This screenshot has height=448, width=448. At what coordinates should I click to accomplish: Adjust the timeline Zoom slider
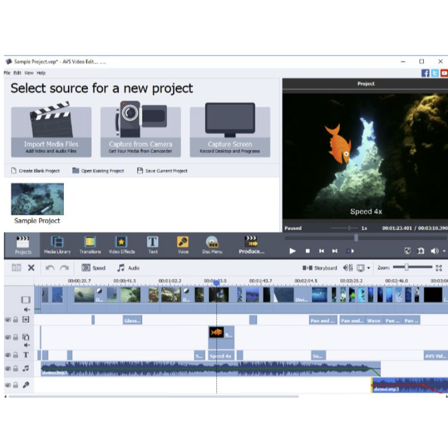(406, 267)
